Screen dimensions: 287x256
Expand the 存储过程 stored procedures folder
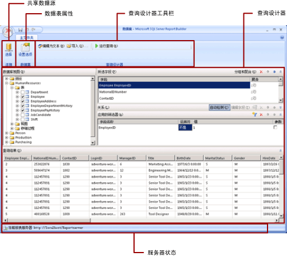click(12, 128)
